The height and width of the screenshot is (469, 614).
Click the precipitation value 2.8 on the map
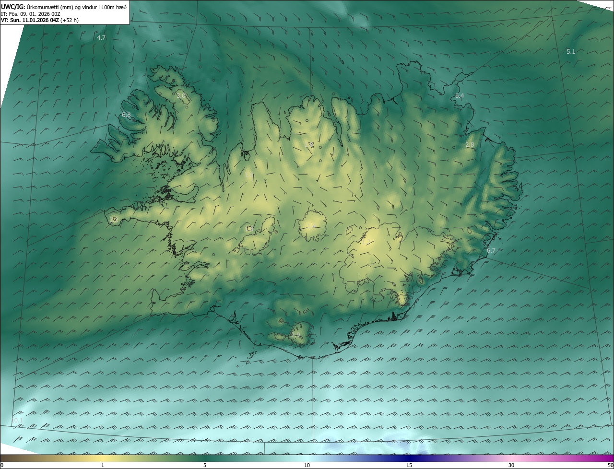click(x=470, y=144)
